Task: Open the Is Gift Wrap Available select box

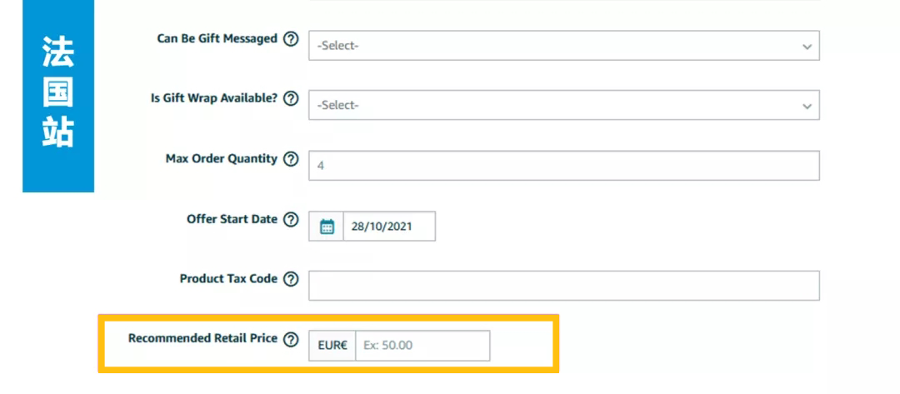Action: 563,105
